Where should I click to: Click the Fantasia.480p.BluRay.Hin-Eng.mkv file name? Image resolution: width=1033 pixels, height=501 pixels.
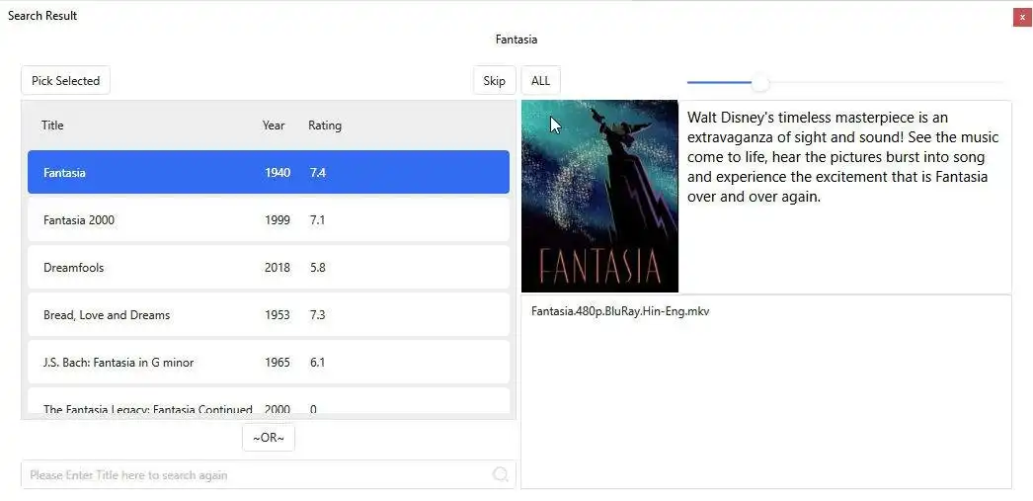pyautogui.click(x=620, y=312)
